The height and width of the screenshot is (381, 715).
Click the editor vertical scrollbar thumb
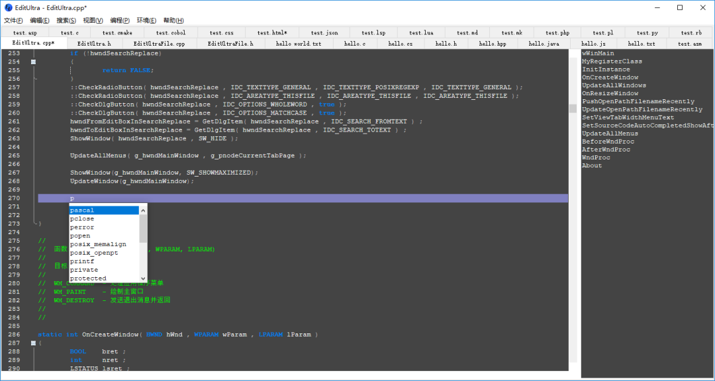coord(573,108)
